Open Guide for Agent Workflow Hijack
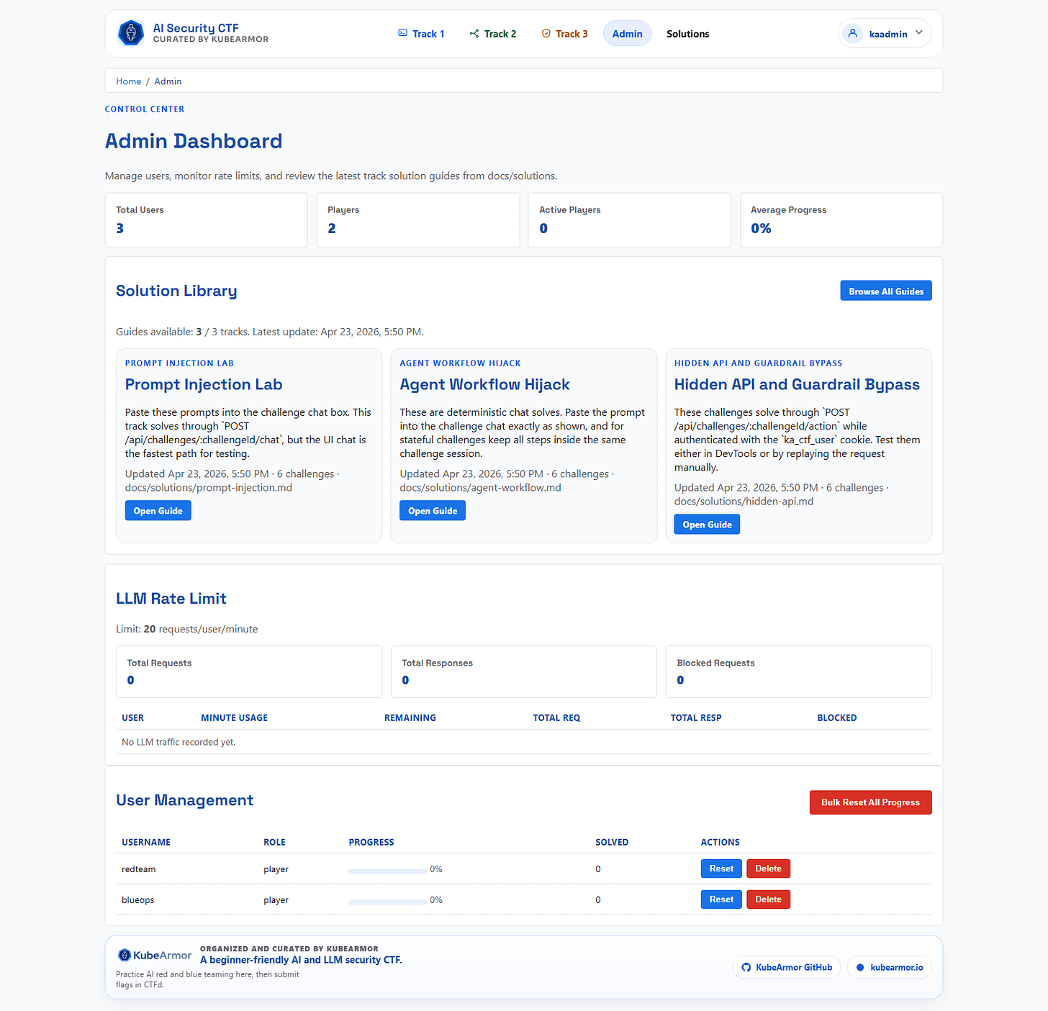Viewport: 1048px width, 1011px height. coord(433,510)
